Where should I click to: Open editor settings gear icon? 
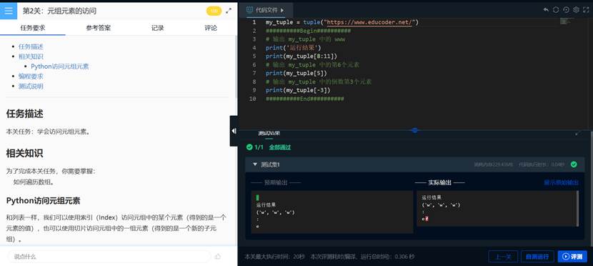pyautogui.click(x=576, y=10)
